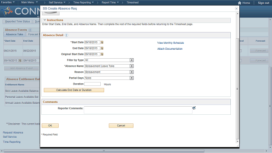
Task: Open Reported Time Status tab
Action: click(x=17, y=22)
